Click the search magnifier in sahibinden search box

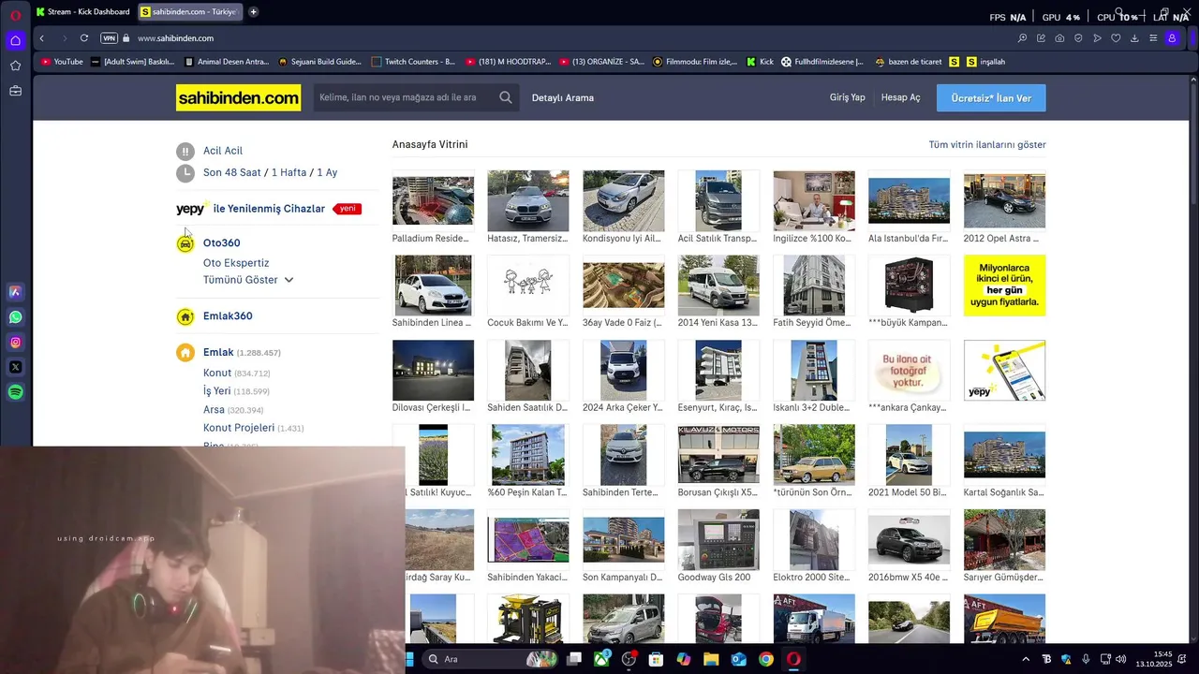pyautogui.click(x=506, y=97)
